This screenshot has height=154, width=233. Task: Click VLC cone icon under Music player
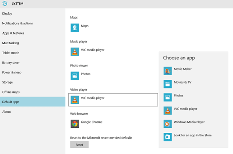75,51
